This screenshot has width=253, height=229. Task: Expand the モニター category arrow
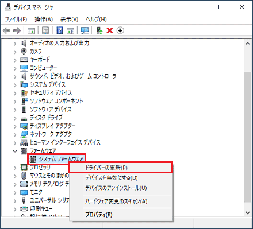[15, 192]
